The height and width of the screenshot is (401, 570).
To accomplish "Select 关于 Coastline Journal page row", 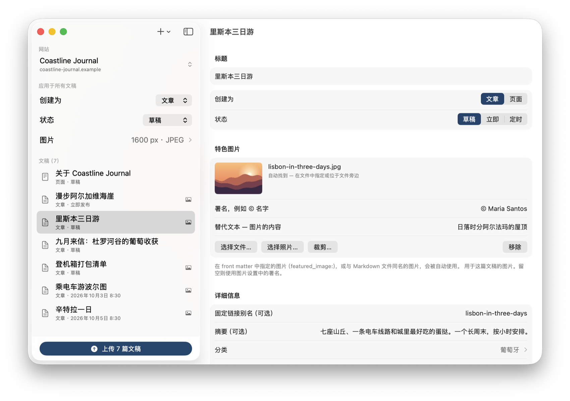I will [116, 177].
